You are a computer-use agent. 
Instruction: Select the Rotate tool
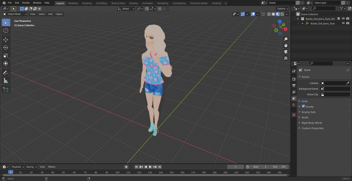coord(6,47)
